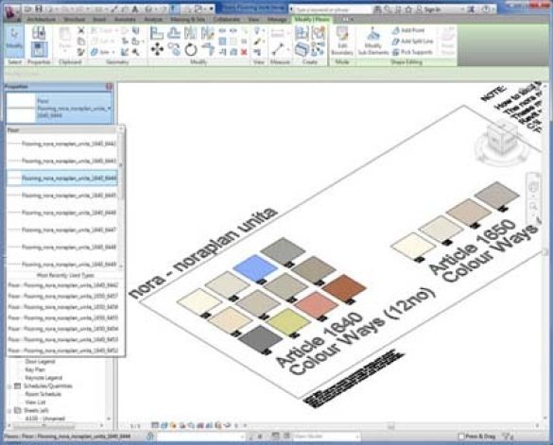
Task: Open the Annotate ribbon tab
Action: click(x=125, y=20)
